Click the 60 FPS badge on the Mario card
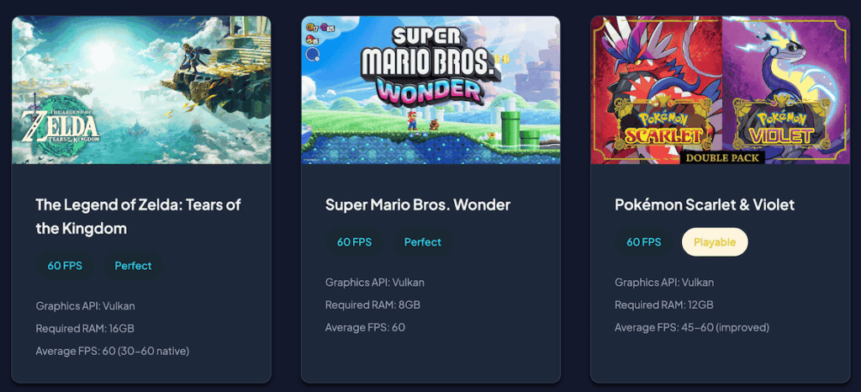Viewport: 861px width, 392px height. coord(354,242)
